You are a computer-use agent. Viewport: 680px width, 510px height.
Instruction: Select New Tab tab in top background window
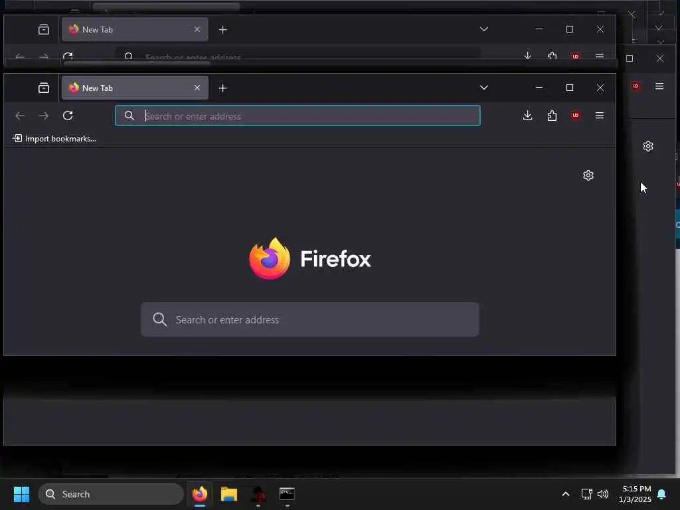pos(135,29)
